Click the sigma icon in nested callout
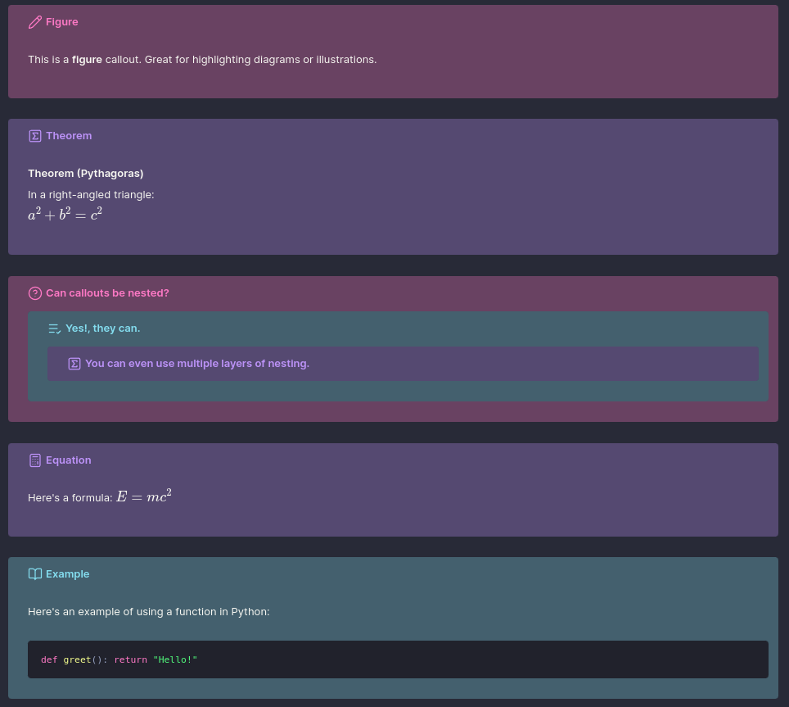Image resolution: width=789 pixels, height=707 pixels. point(74,364)
